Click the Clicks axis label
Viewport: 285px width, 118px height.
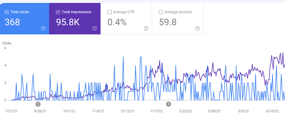(7, 43)
